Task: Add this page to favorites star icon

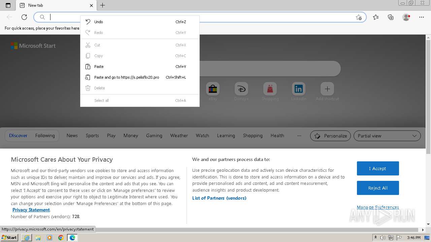Action: click(359, 17)
